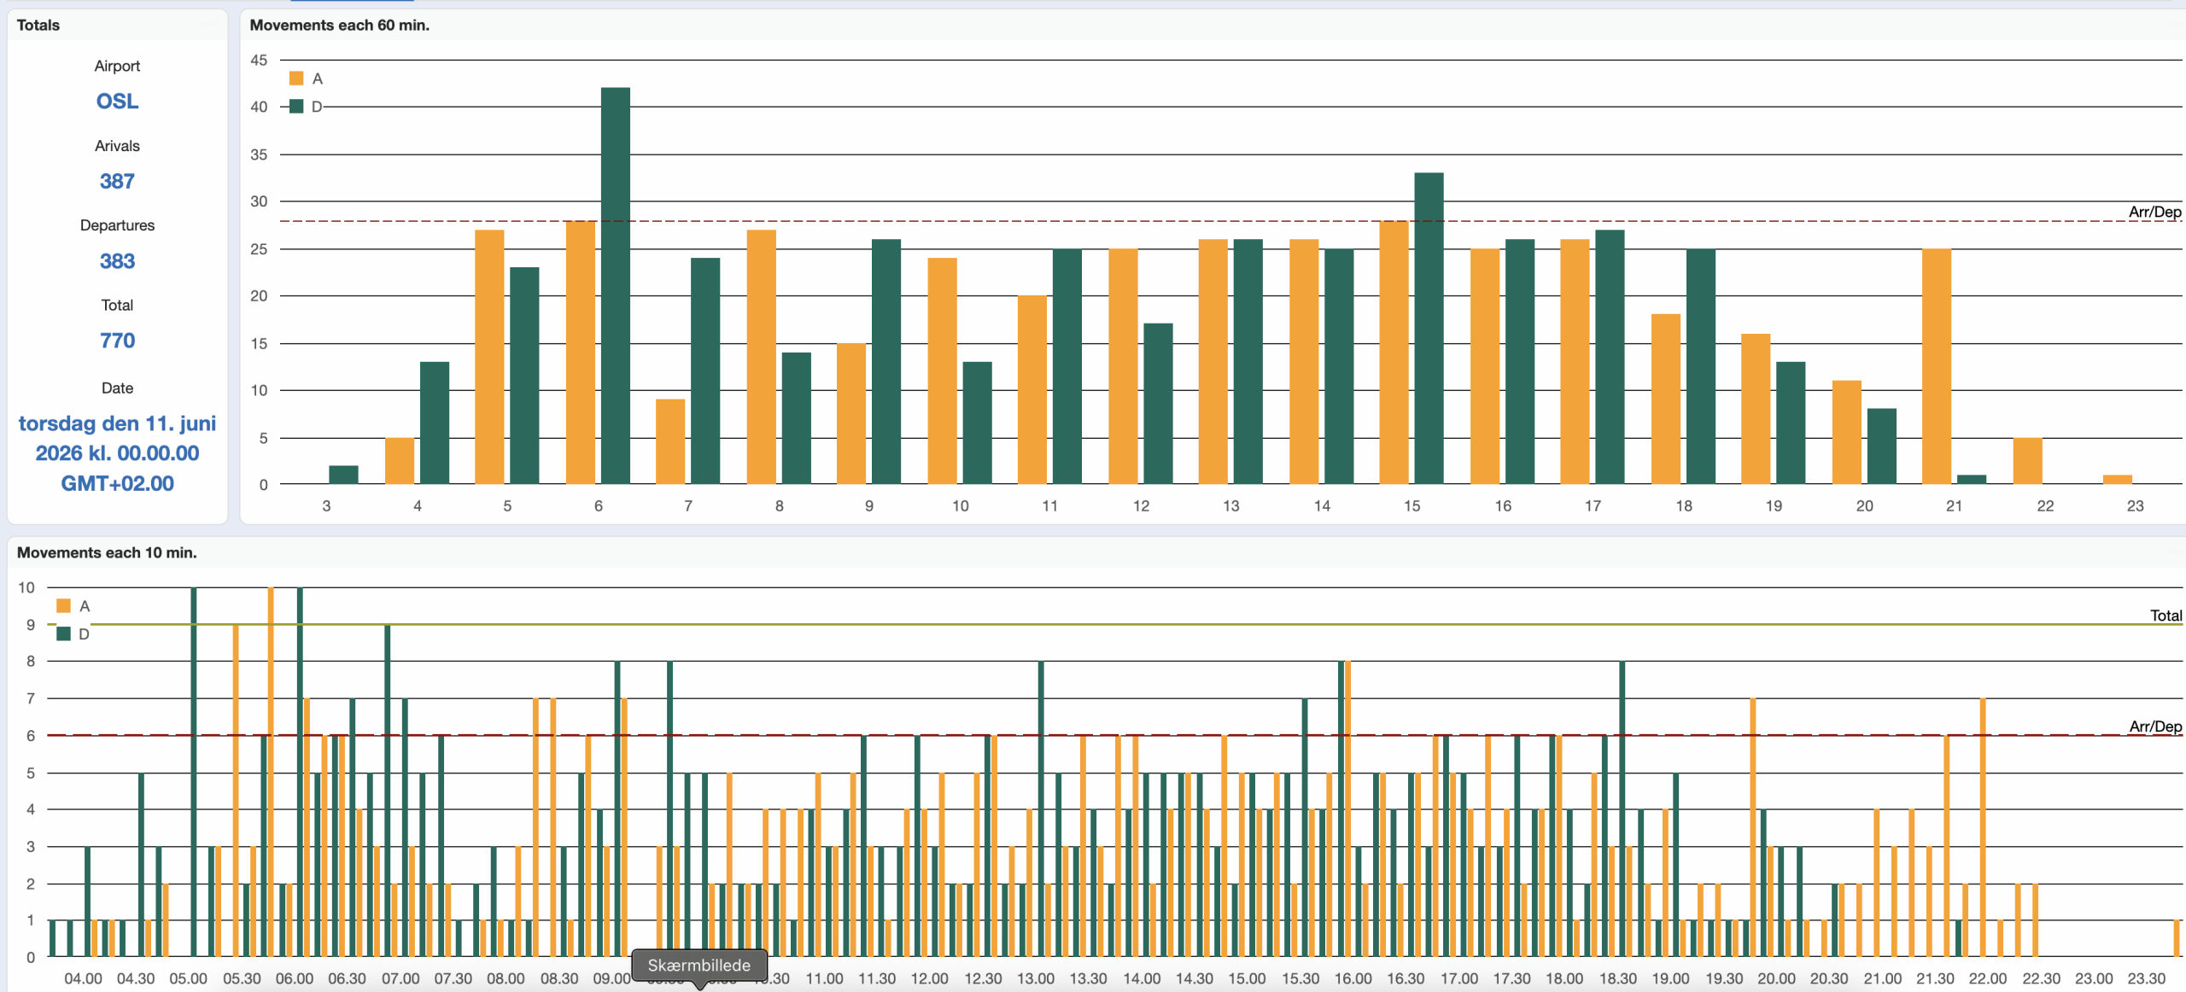Click the Totals panel header
This screenshot has height=992, width=2186.
38,26
